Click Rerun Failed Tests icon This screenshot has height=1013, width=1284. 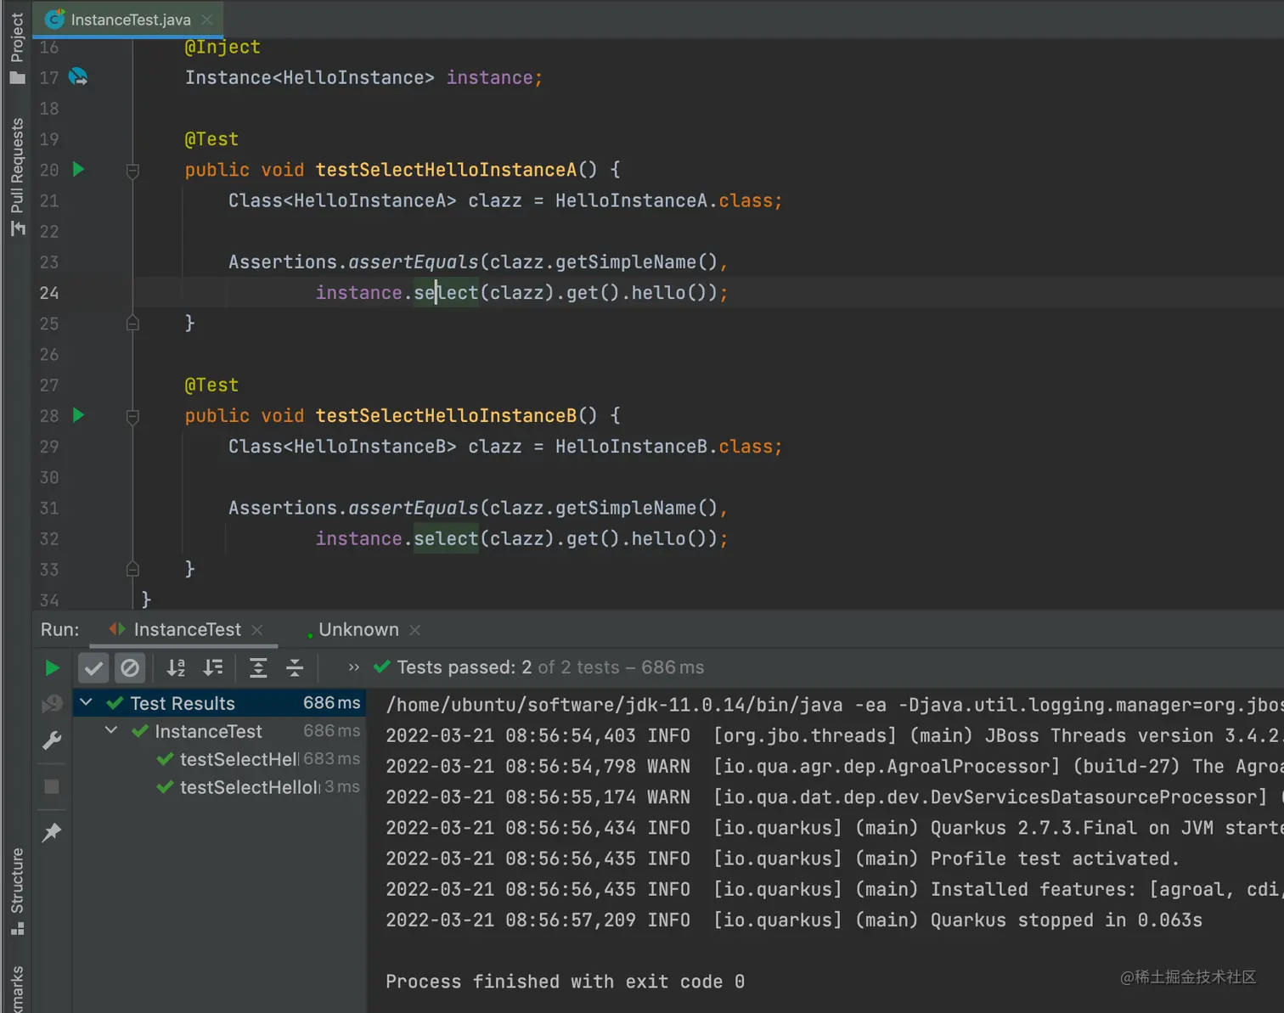tap(52, 704)
